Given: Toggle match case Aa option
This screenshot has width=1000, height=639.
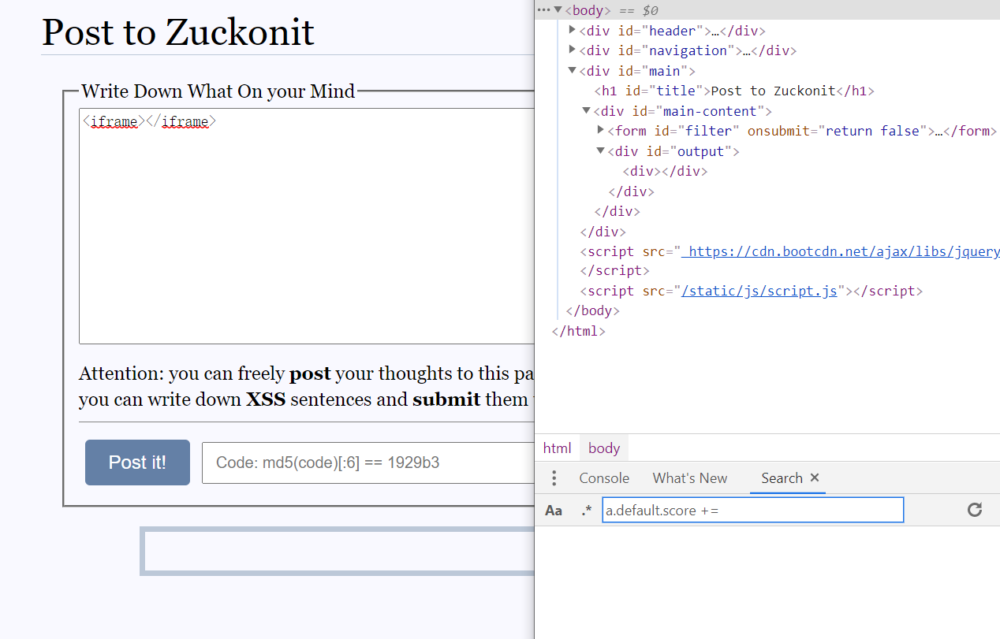Looking at the screenshot, I should tap(554, 511).
